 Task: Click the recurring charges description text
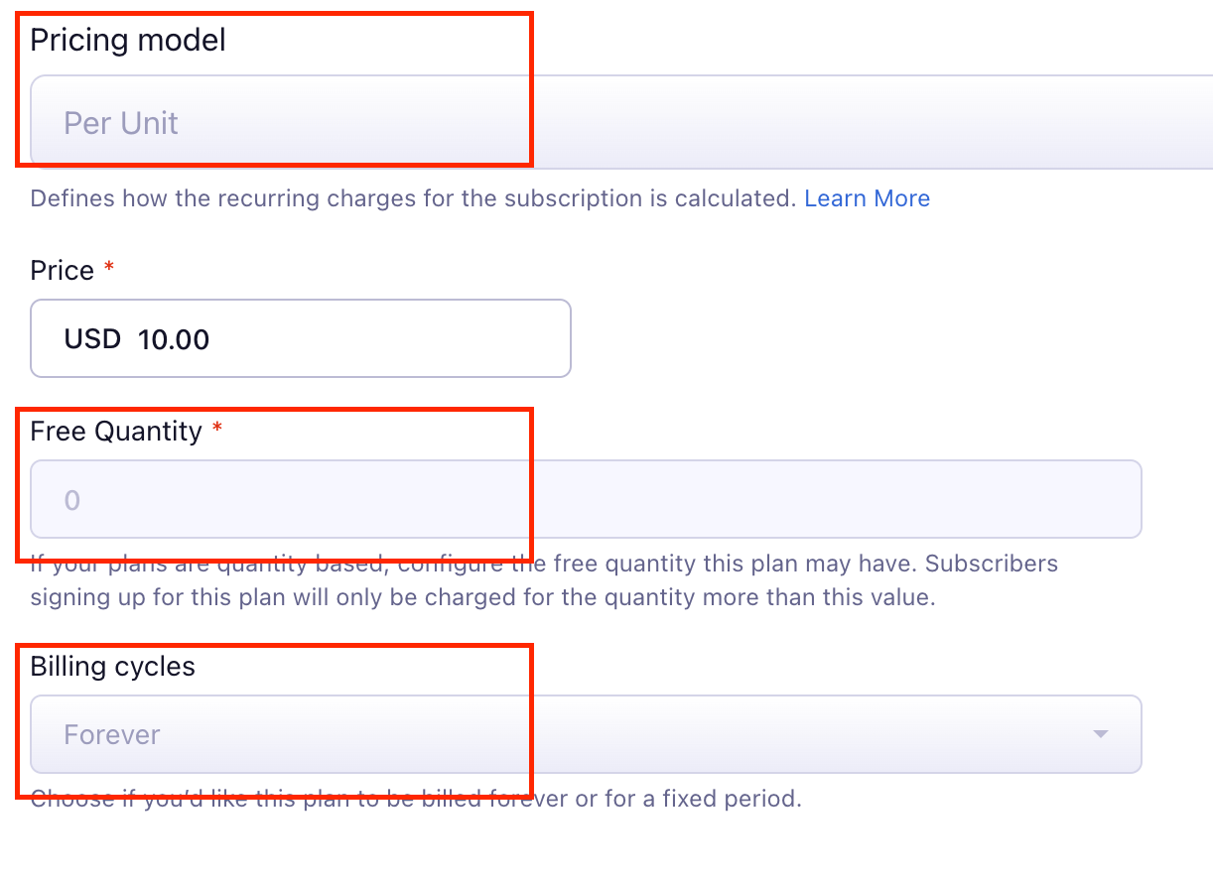pyautogui.click(x=413, y=198)
